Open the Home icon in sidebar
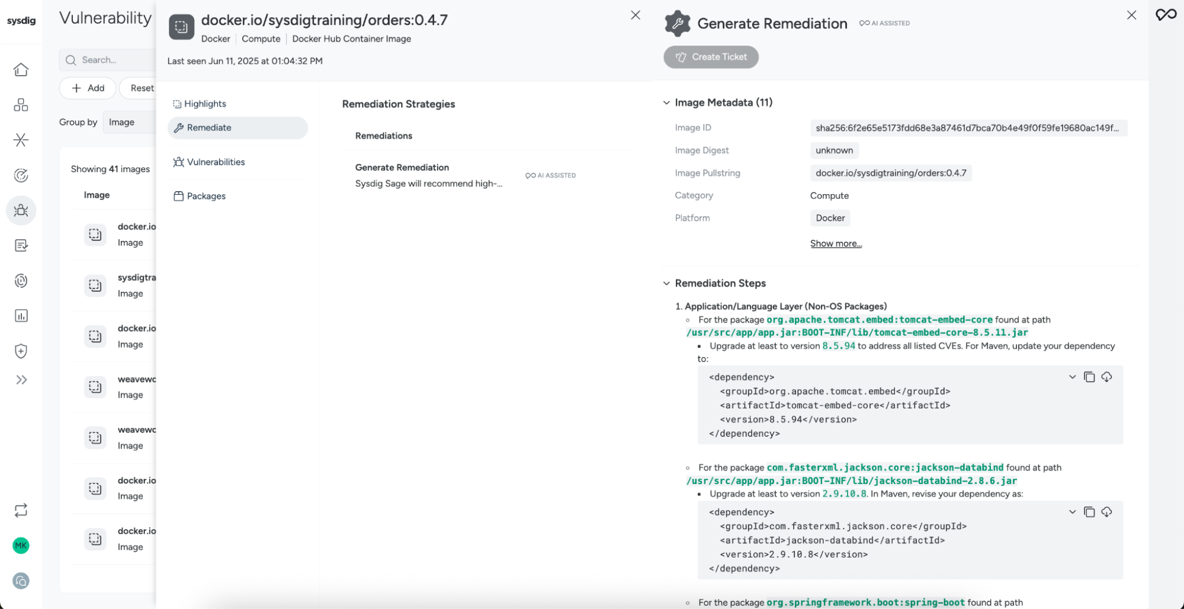 (x=21, y=70)
